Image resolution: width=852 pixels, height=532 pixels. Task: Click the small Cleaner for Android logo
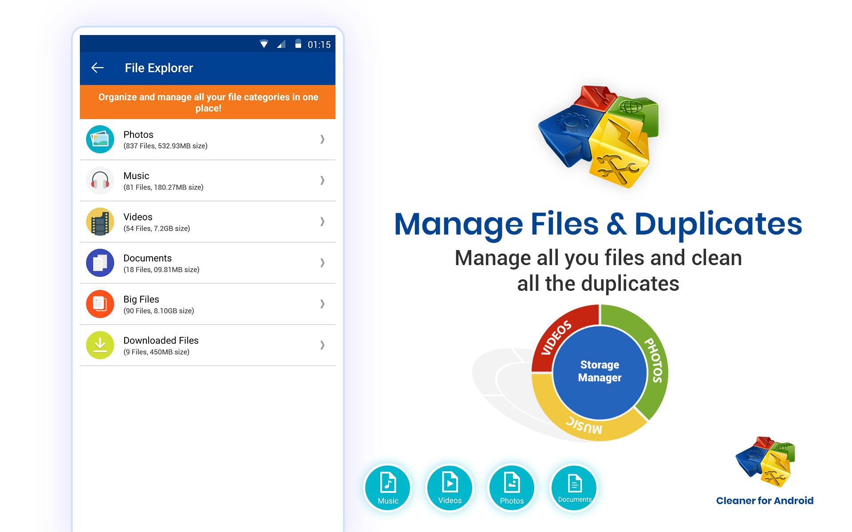pos(765,462)
